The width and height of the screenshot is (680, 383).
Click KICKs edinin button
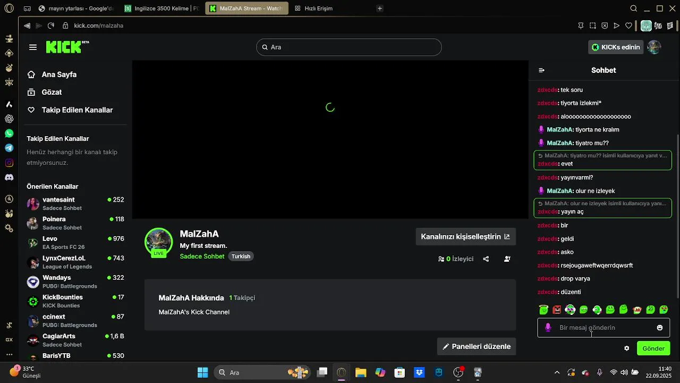click(616, 47)
